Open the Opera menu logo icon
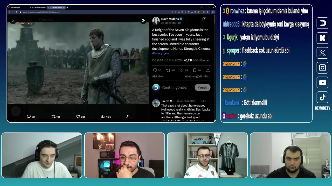The width and height of the screenshot is (332, 186). pos(9,7)
